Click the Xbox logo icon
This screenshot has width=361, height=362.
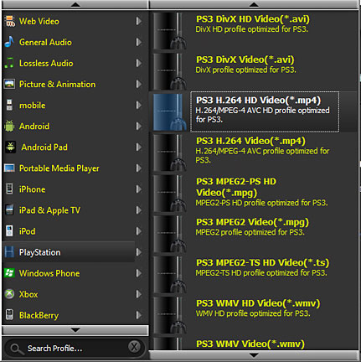(9, 294)
